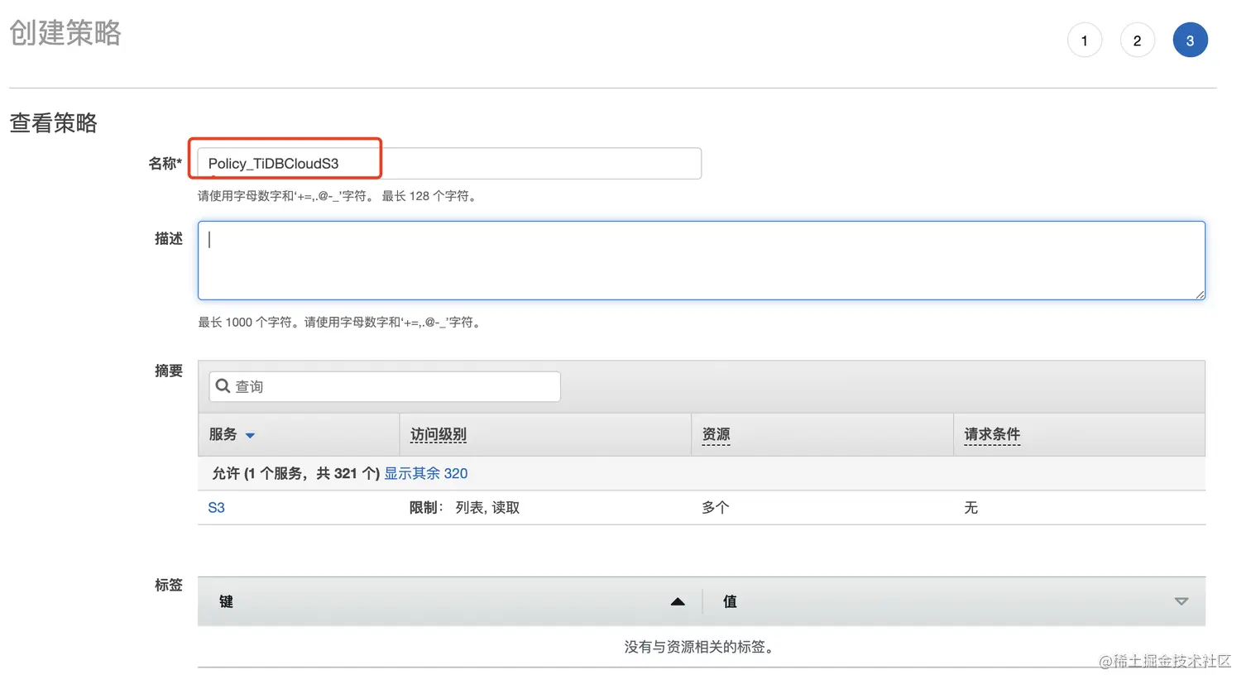Screen dimensions: 1251x689
Task: Open the 显示其余 320 link
Action: tap(425, 473)
